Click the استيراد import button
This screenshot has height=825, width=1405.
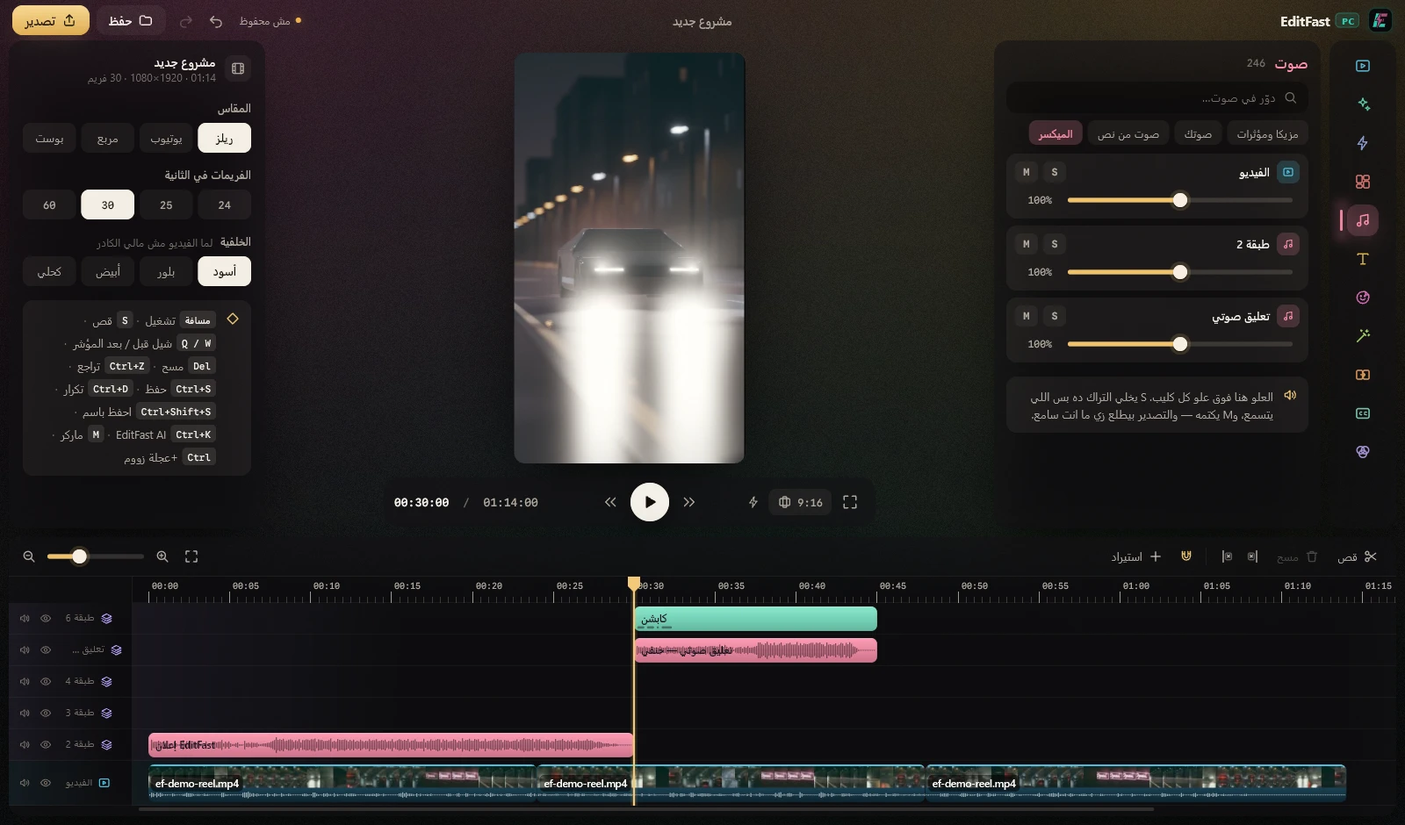click(x=1136, y=556)
